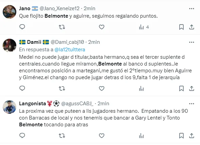Reply to Damii's tweet about Medel
The height and width of the screenshot is (145, 200).
22,88
